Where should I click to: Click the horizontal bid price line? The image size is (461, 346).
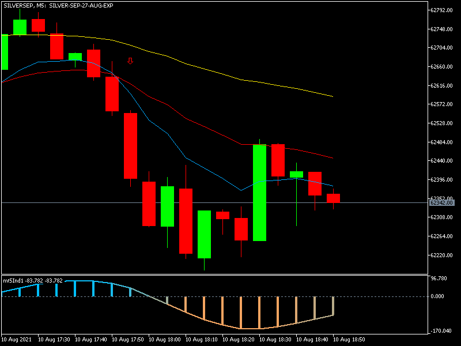(x=214, y=203)
